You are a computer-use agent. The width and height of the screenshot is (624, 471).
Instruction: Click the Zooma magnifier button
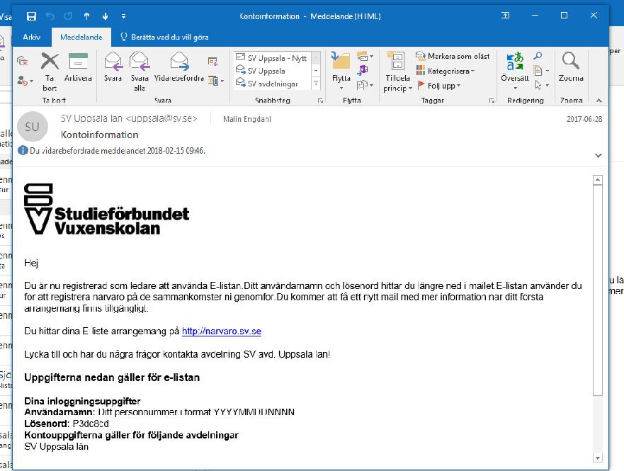(x=571, y=67)
